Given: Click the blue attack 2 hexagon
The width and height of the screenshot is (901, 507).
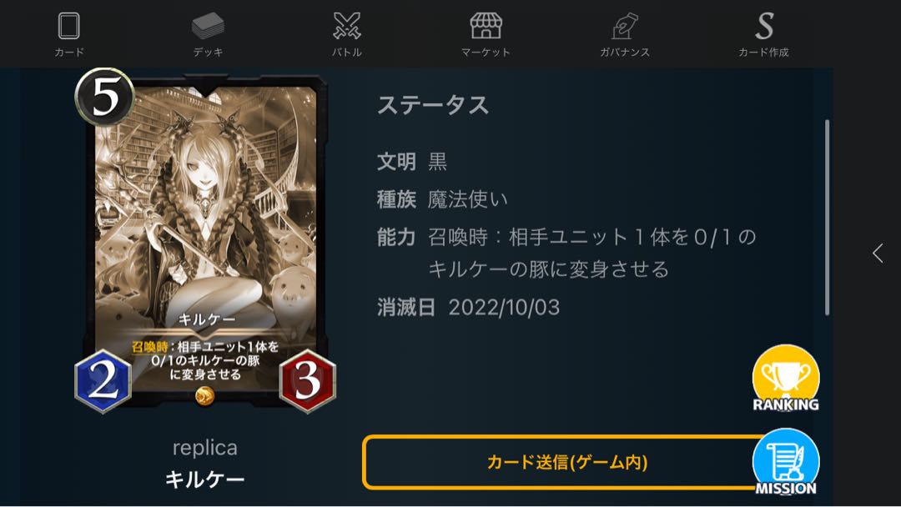Looking at the screenshot, I should tap(103, 381).
